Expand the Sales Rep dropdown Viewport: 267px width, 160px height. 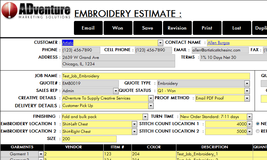point(116,91)
